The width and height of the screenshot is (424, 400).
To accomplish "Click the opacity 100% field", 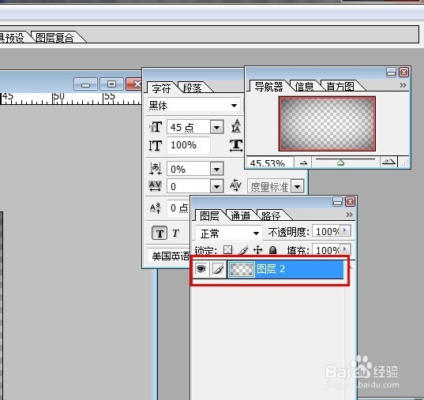I will click(x=326, y=231).
